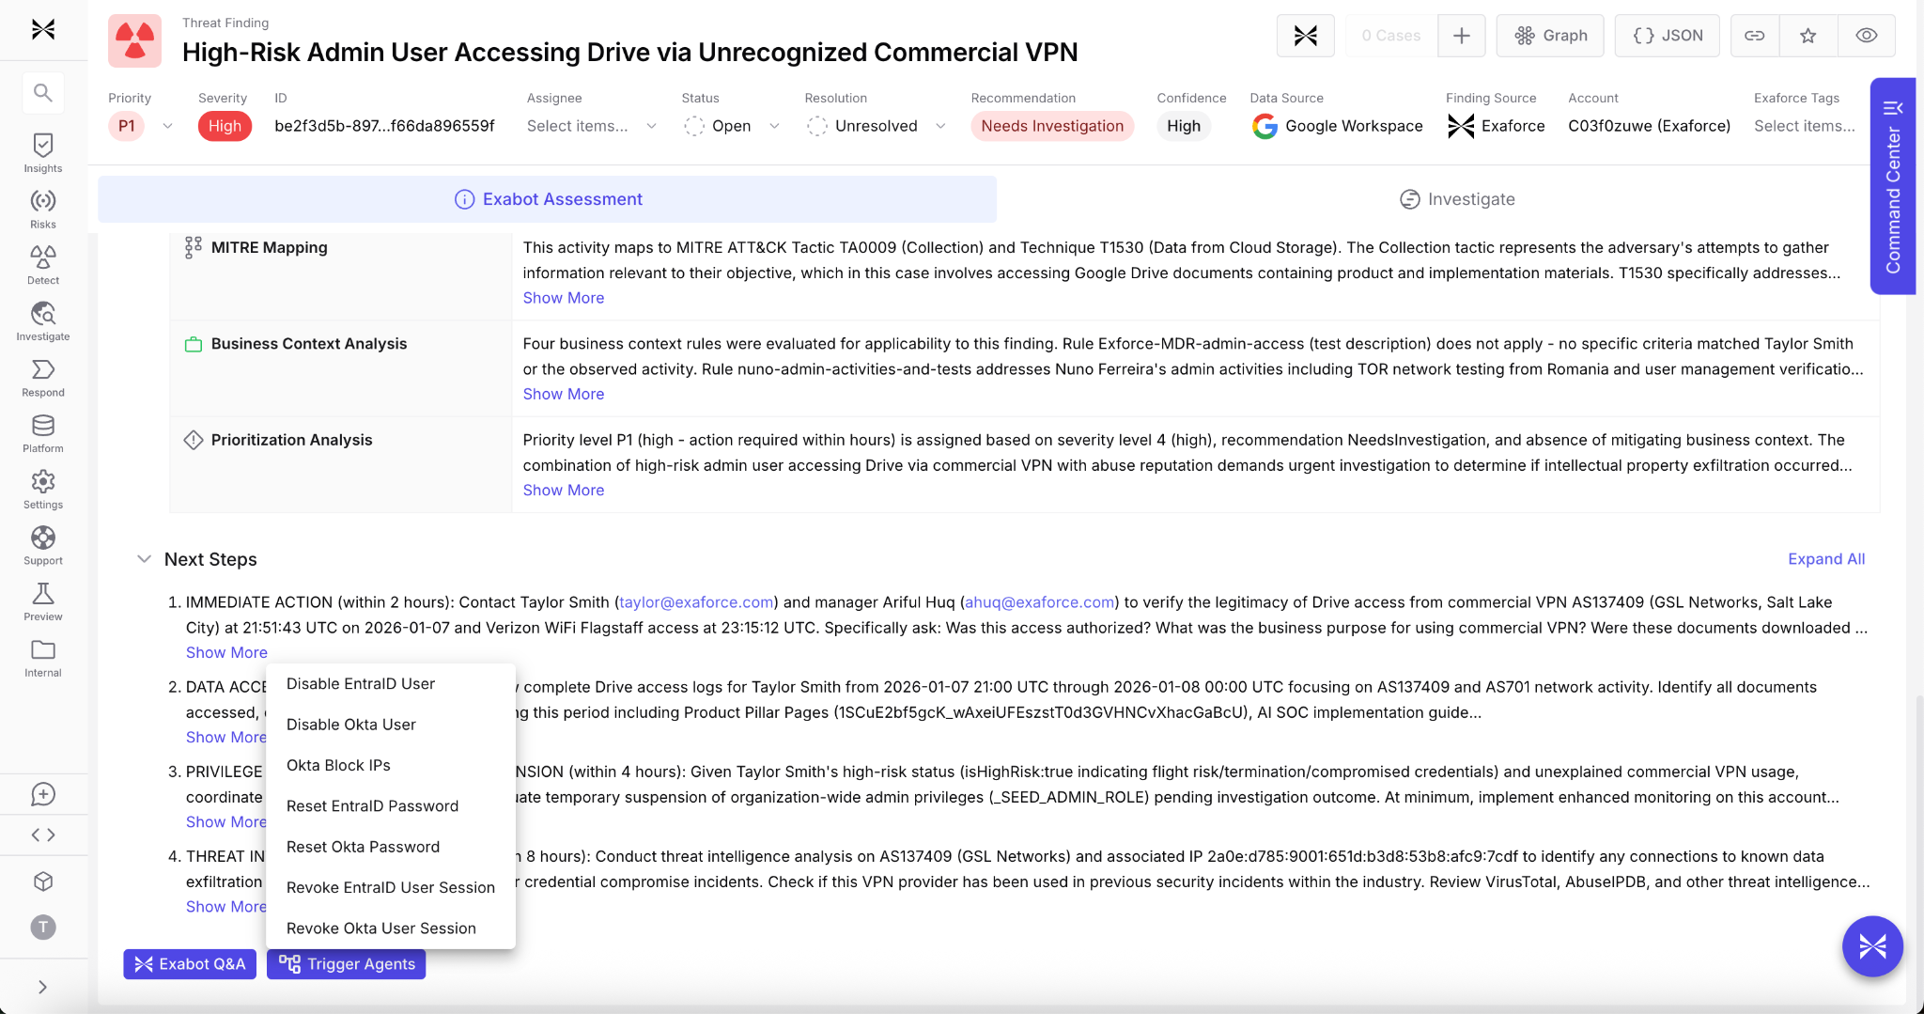Open the sidebar search icon

click(43, 92)
